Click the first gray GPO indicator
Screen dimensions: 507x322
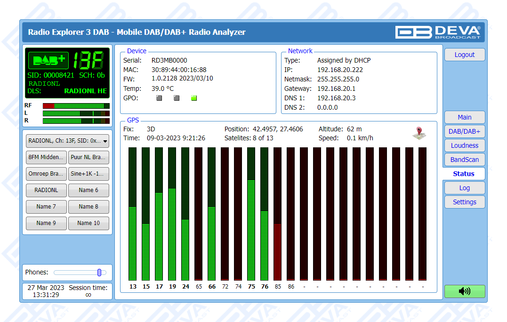click(159, 98)
